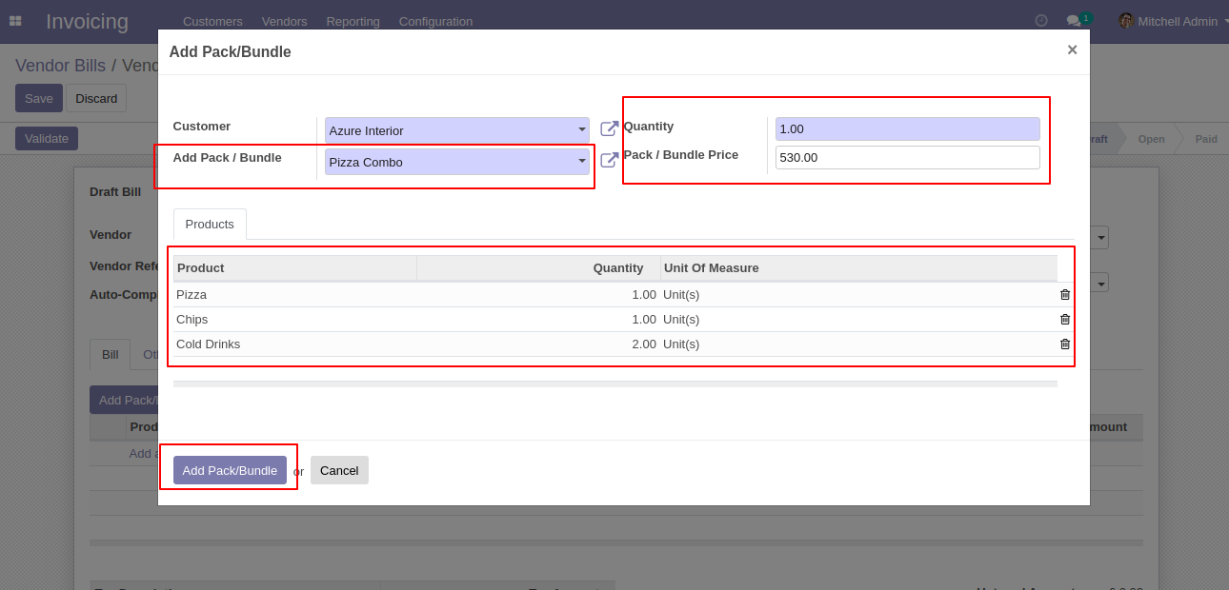Delete the Pizza product row
The height and width of the screenshot is (590, 1229).
click(1065, 295)
